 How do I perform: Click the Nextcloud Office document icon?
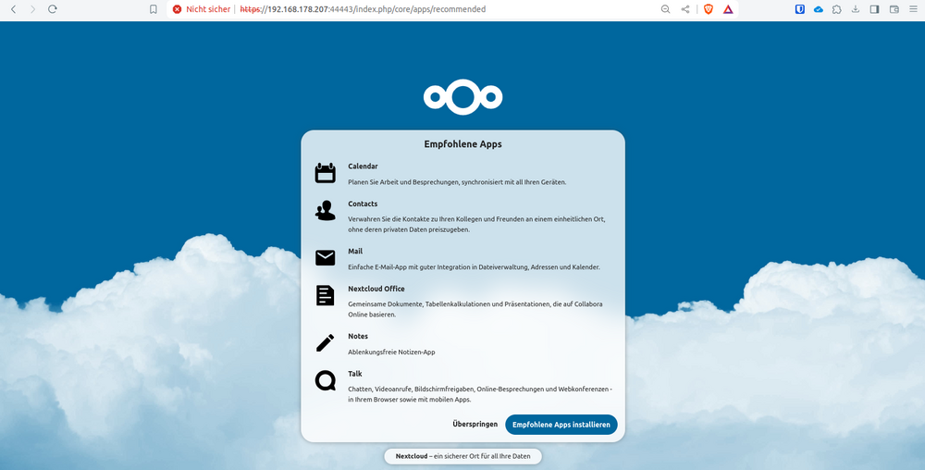(325, 295)
